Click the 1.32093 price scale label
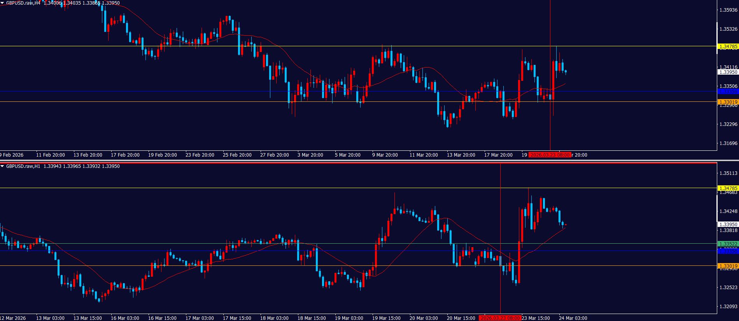The height and width of the screenshot is (321, 739). pyautogui.click(x=728, y=307)
